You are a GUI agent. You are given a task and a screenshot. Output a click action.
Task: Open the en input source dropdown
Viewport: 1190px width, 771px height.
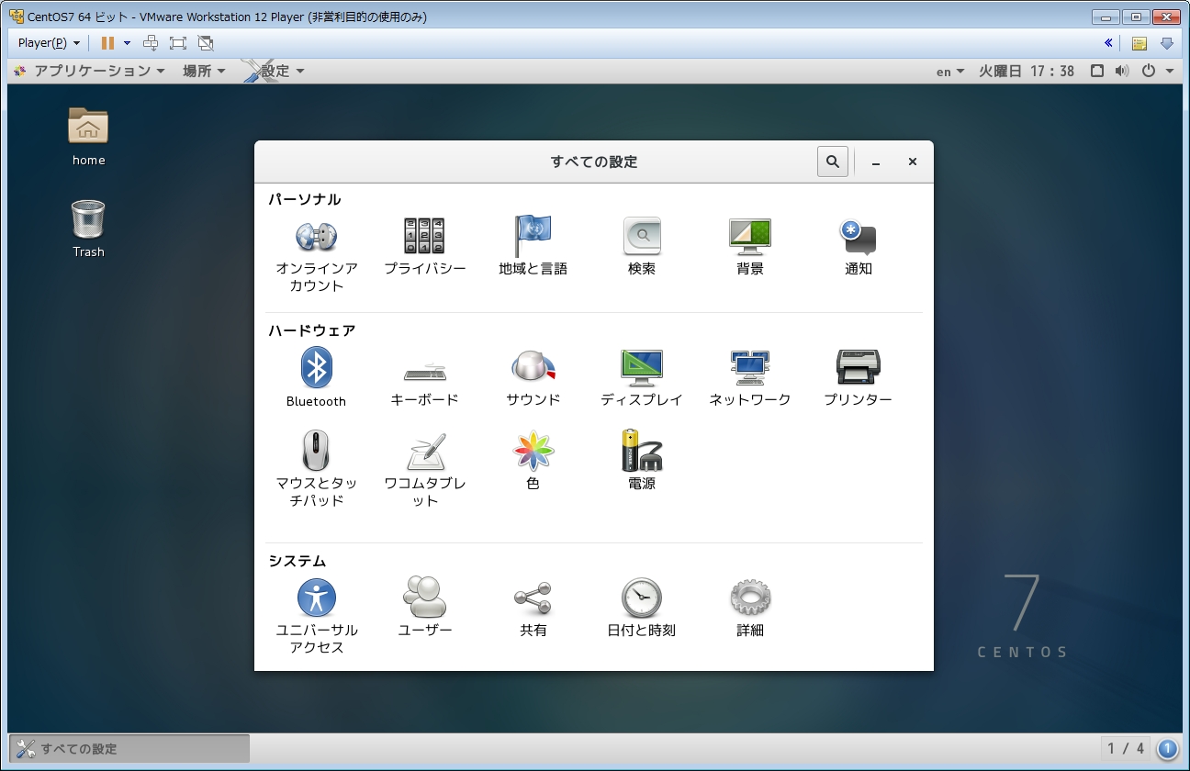click(x=949, y=72)
